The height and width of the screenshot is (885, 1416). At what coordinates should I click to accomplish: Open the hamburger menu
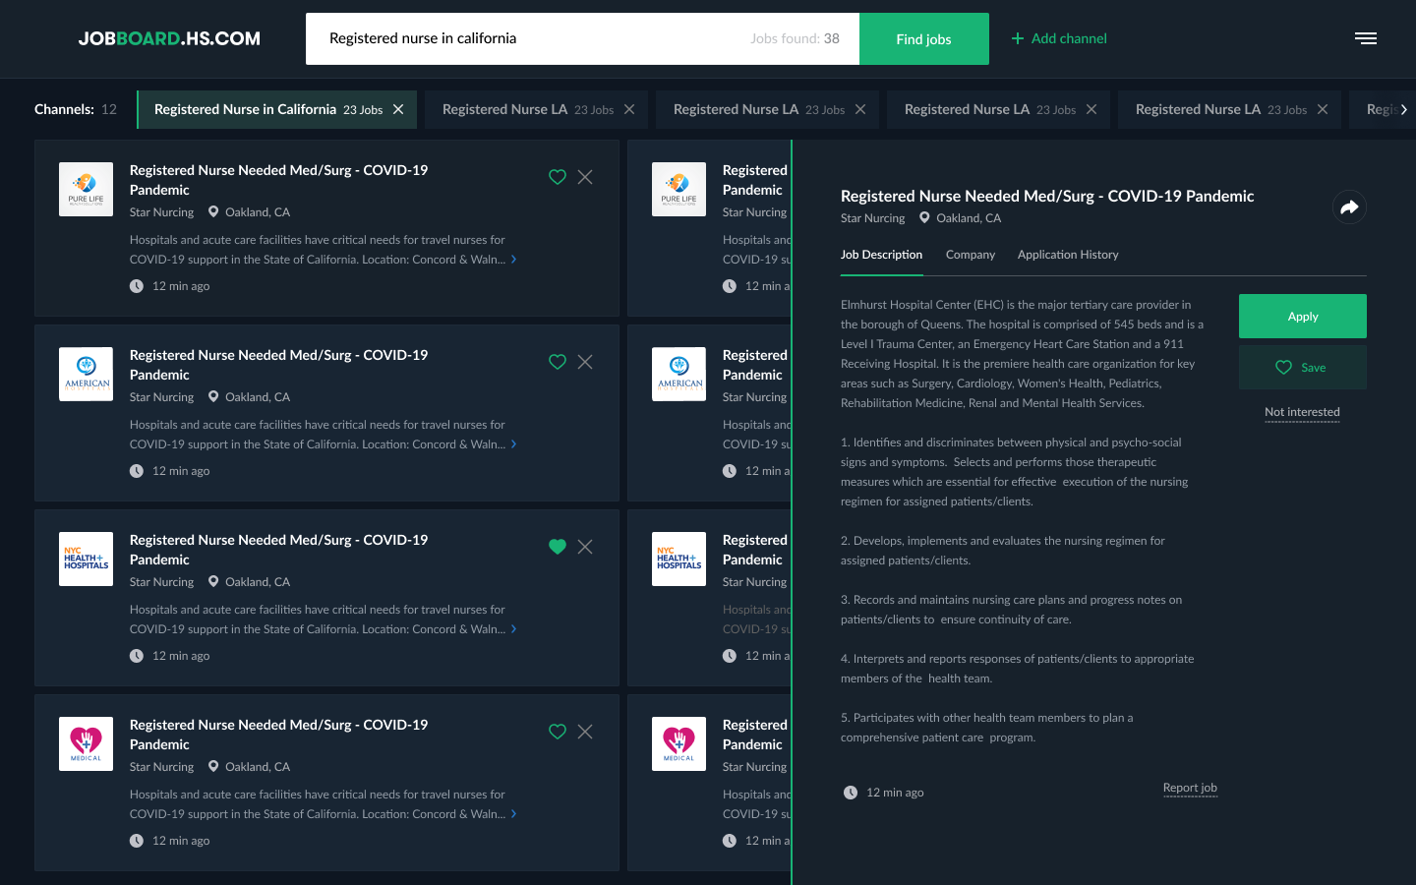1366,38
